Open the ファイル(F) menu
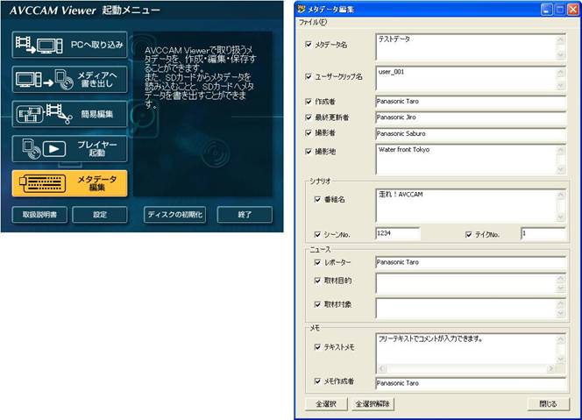Screen dimensions: 582x420 pyautogui.click(x=313, y=22)
